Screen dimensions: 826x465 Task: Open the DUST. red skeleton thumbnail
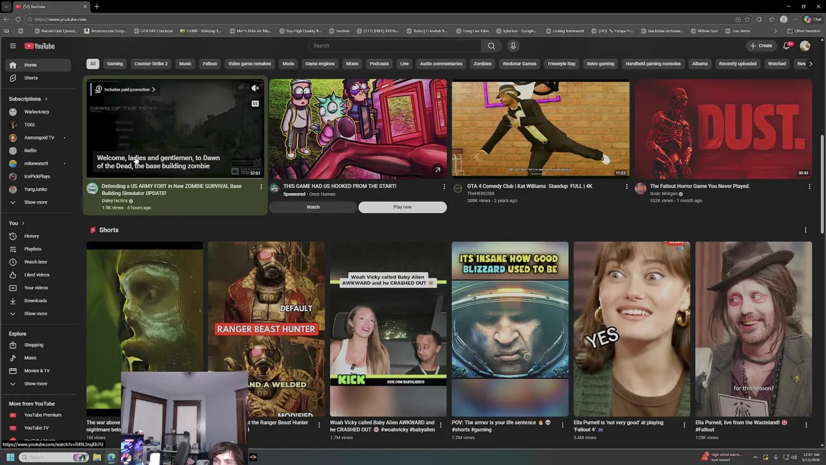point(723,129)
